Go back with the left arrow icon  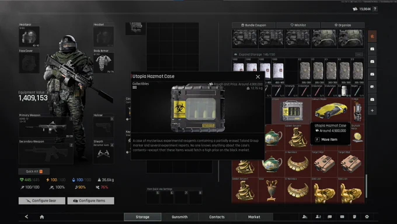coord(26,216)
